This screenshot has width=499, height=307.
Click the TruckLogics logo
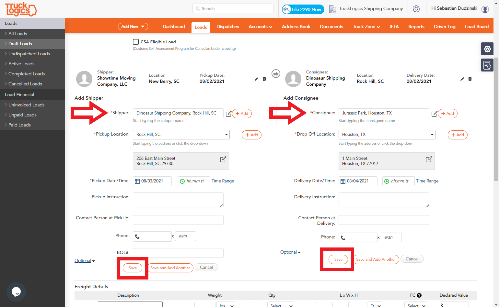click(x=21, y=9)
